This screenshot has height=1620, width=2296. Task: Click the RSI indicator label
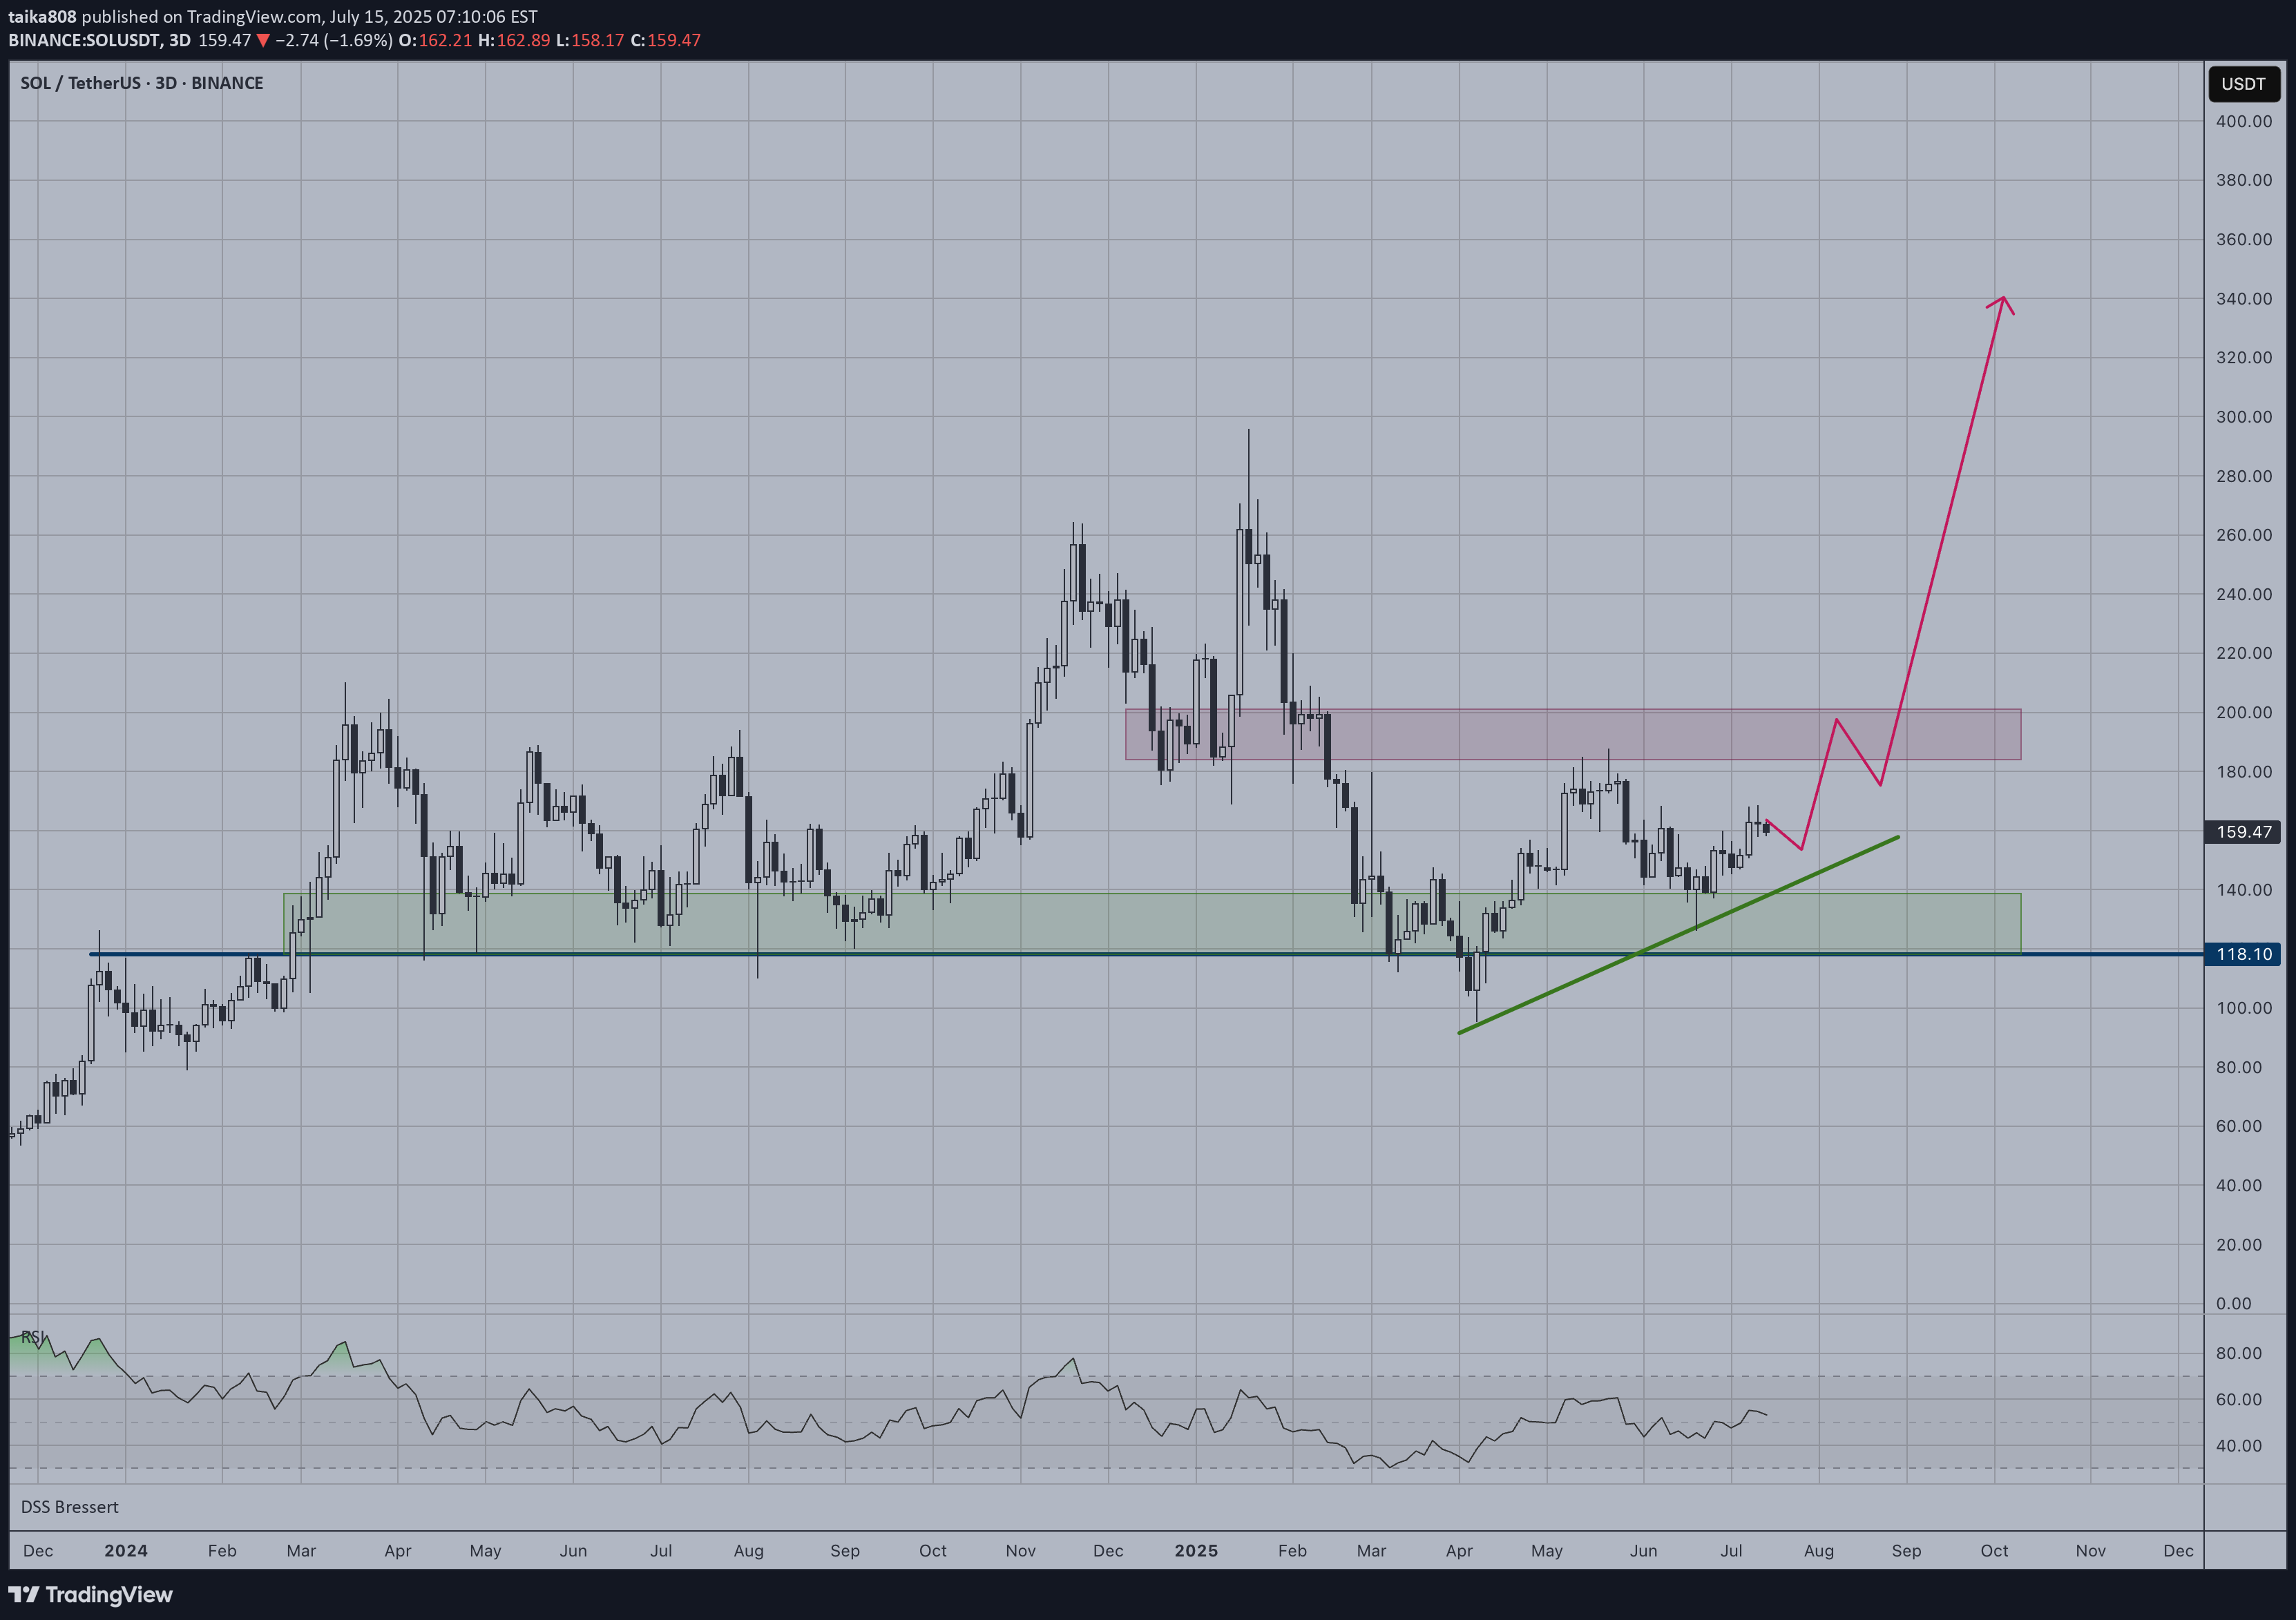[33, 1337]
